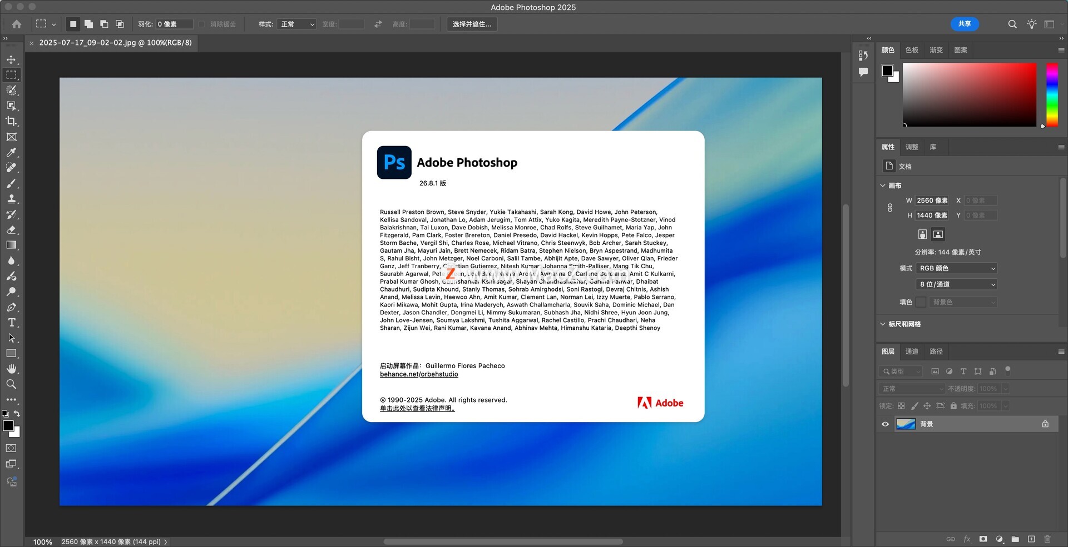Viewport: 1068px width, 547px height.
Task: Select the Blur tool
Action: (x=11, y=260)
